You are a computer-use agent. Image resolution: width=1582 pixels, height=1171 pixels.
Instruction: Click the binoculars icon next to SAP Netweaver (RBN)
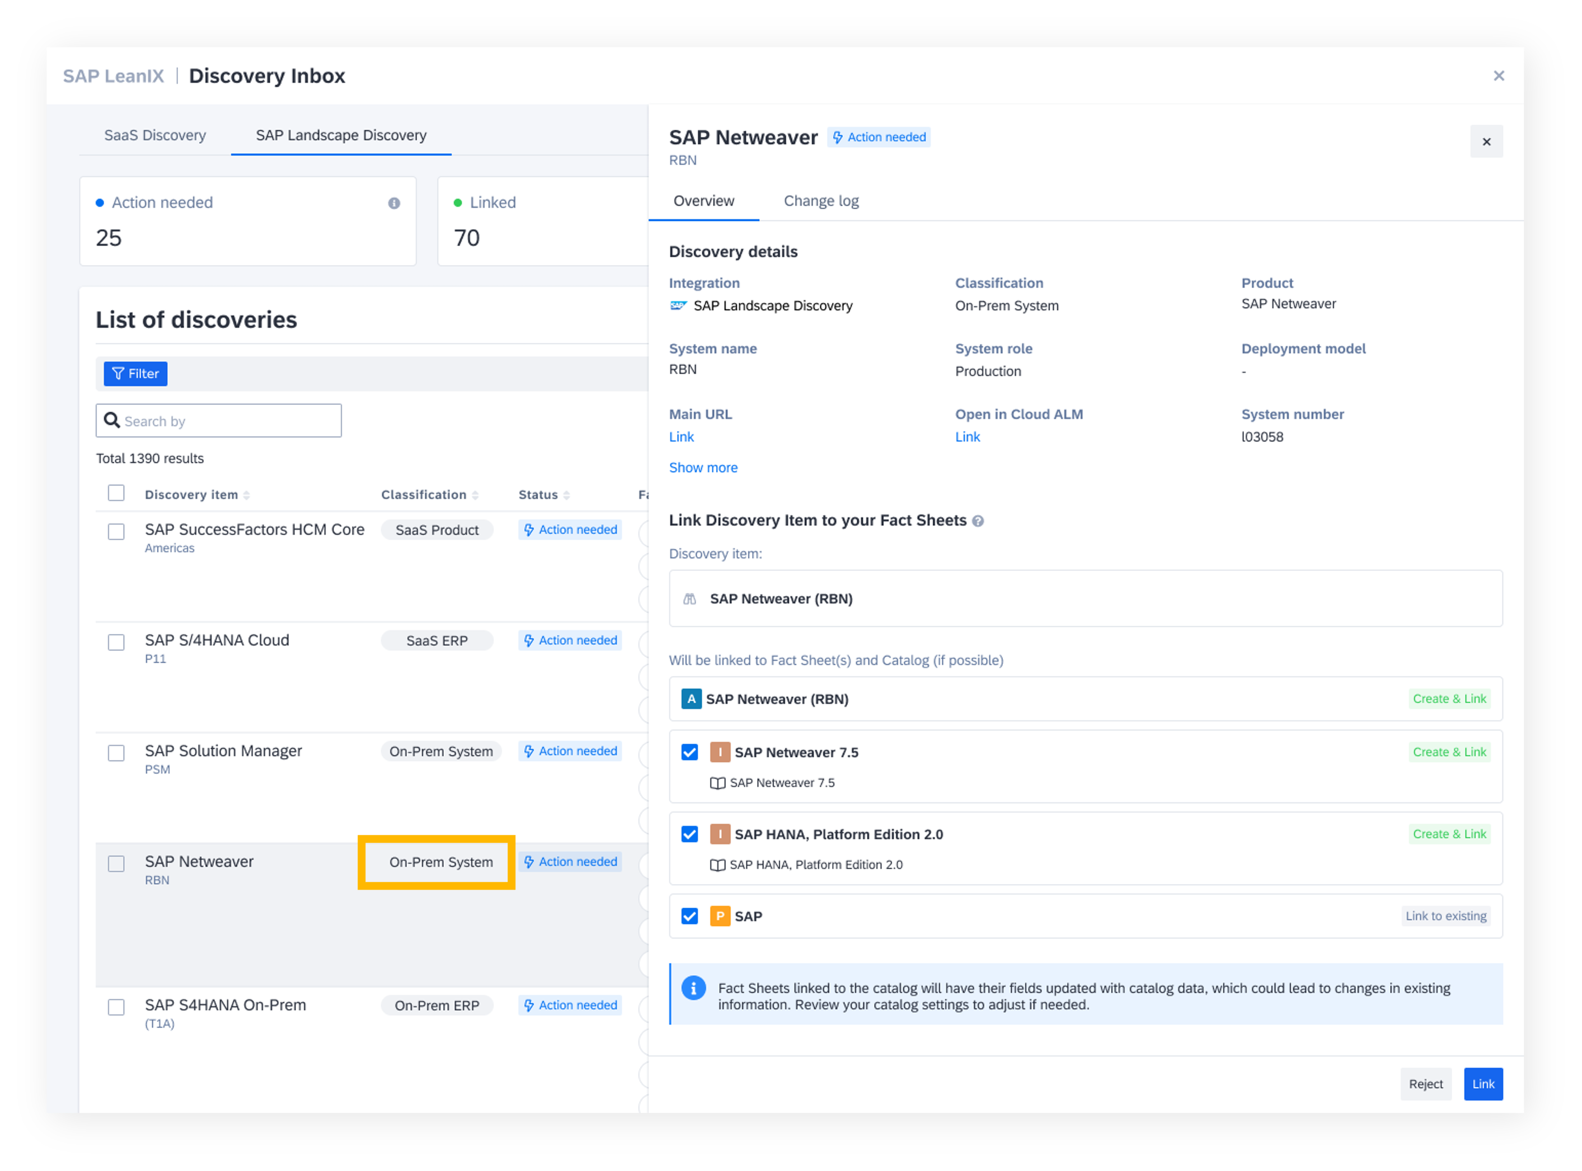click(x=689, y=599)
